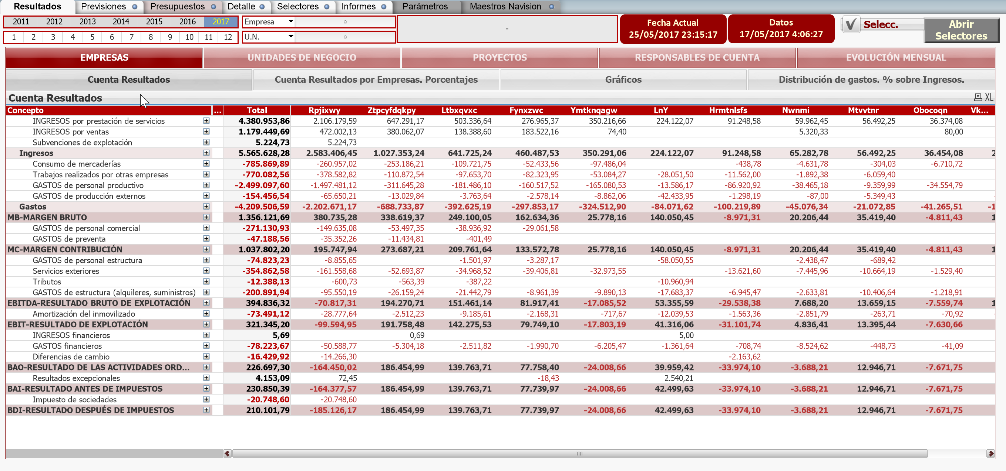Screen dimensions: 1006x471
Task: Open the Informes tab
Action: point(363,7)
